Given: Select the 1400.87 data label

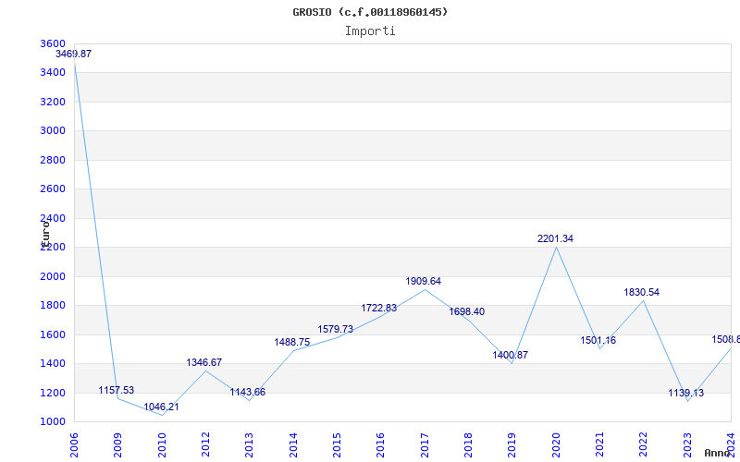Looking at the screenshot, I should coord(511,355).
